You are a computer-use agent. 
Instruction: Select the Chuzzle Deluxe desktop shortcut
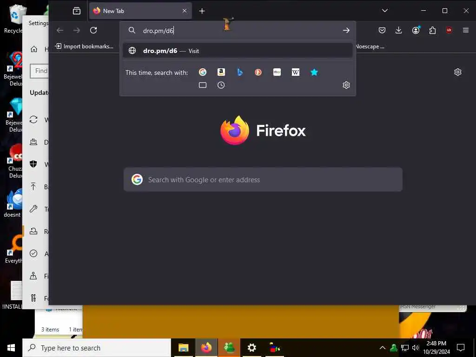click(14, 161)
